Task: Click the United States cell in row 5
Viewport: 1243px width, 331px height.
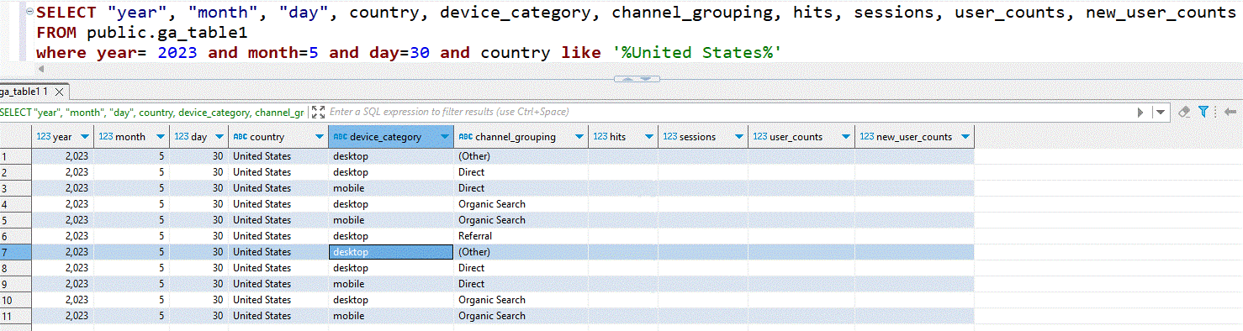Action: point(278,220)
